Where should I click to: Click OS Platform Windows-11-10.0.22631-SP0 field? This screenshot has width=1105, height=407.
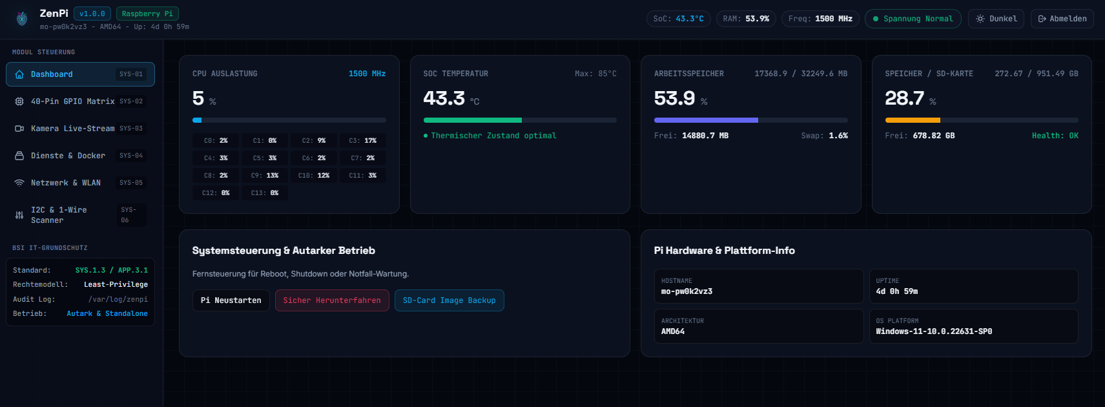[973, 326]
